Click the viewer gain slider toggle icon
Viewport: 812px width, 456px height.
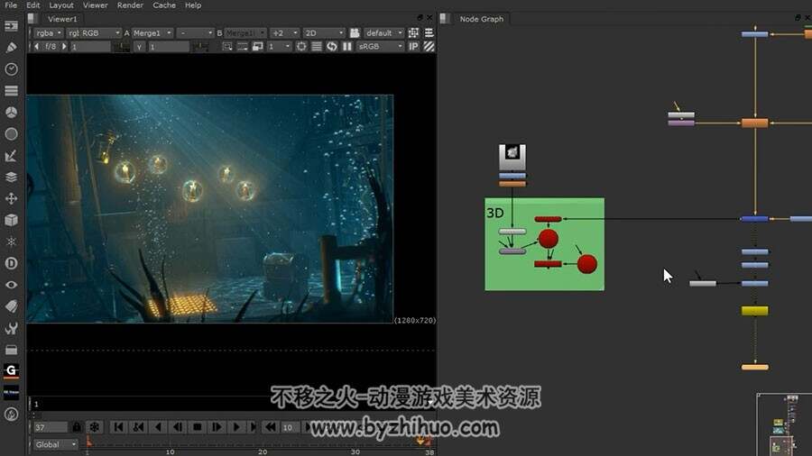[x=121, y=47]
